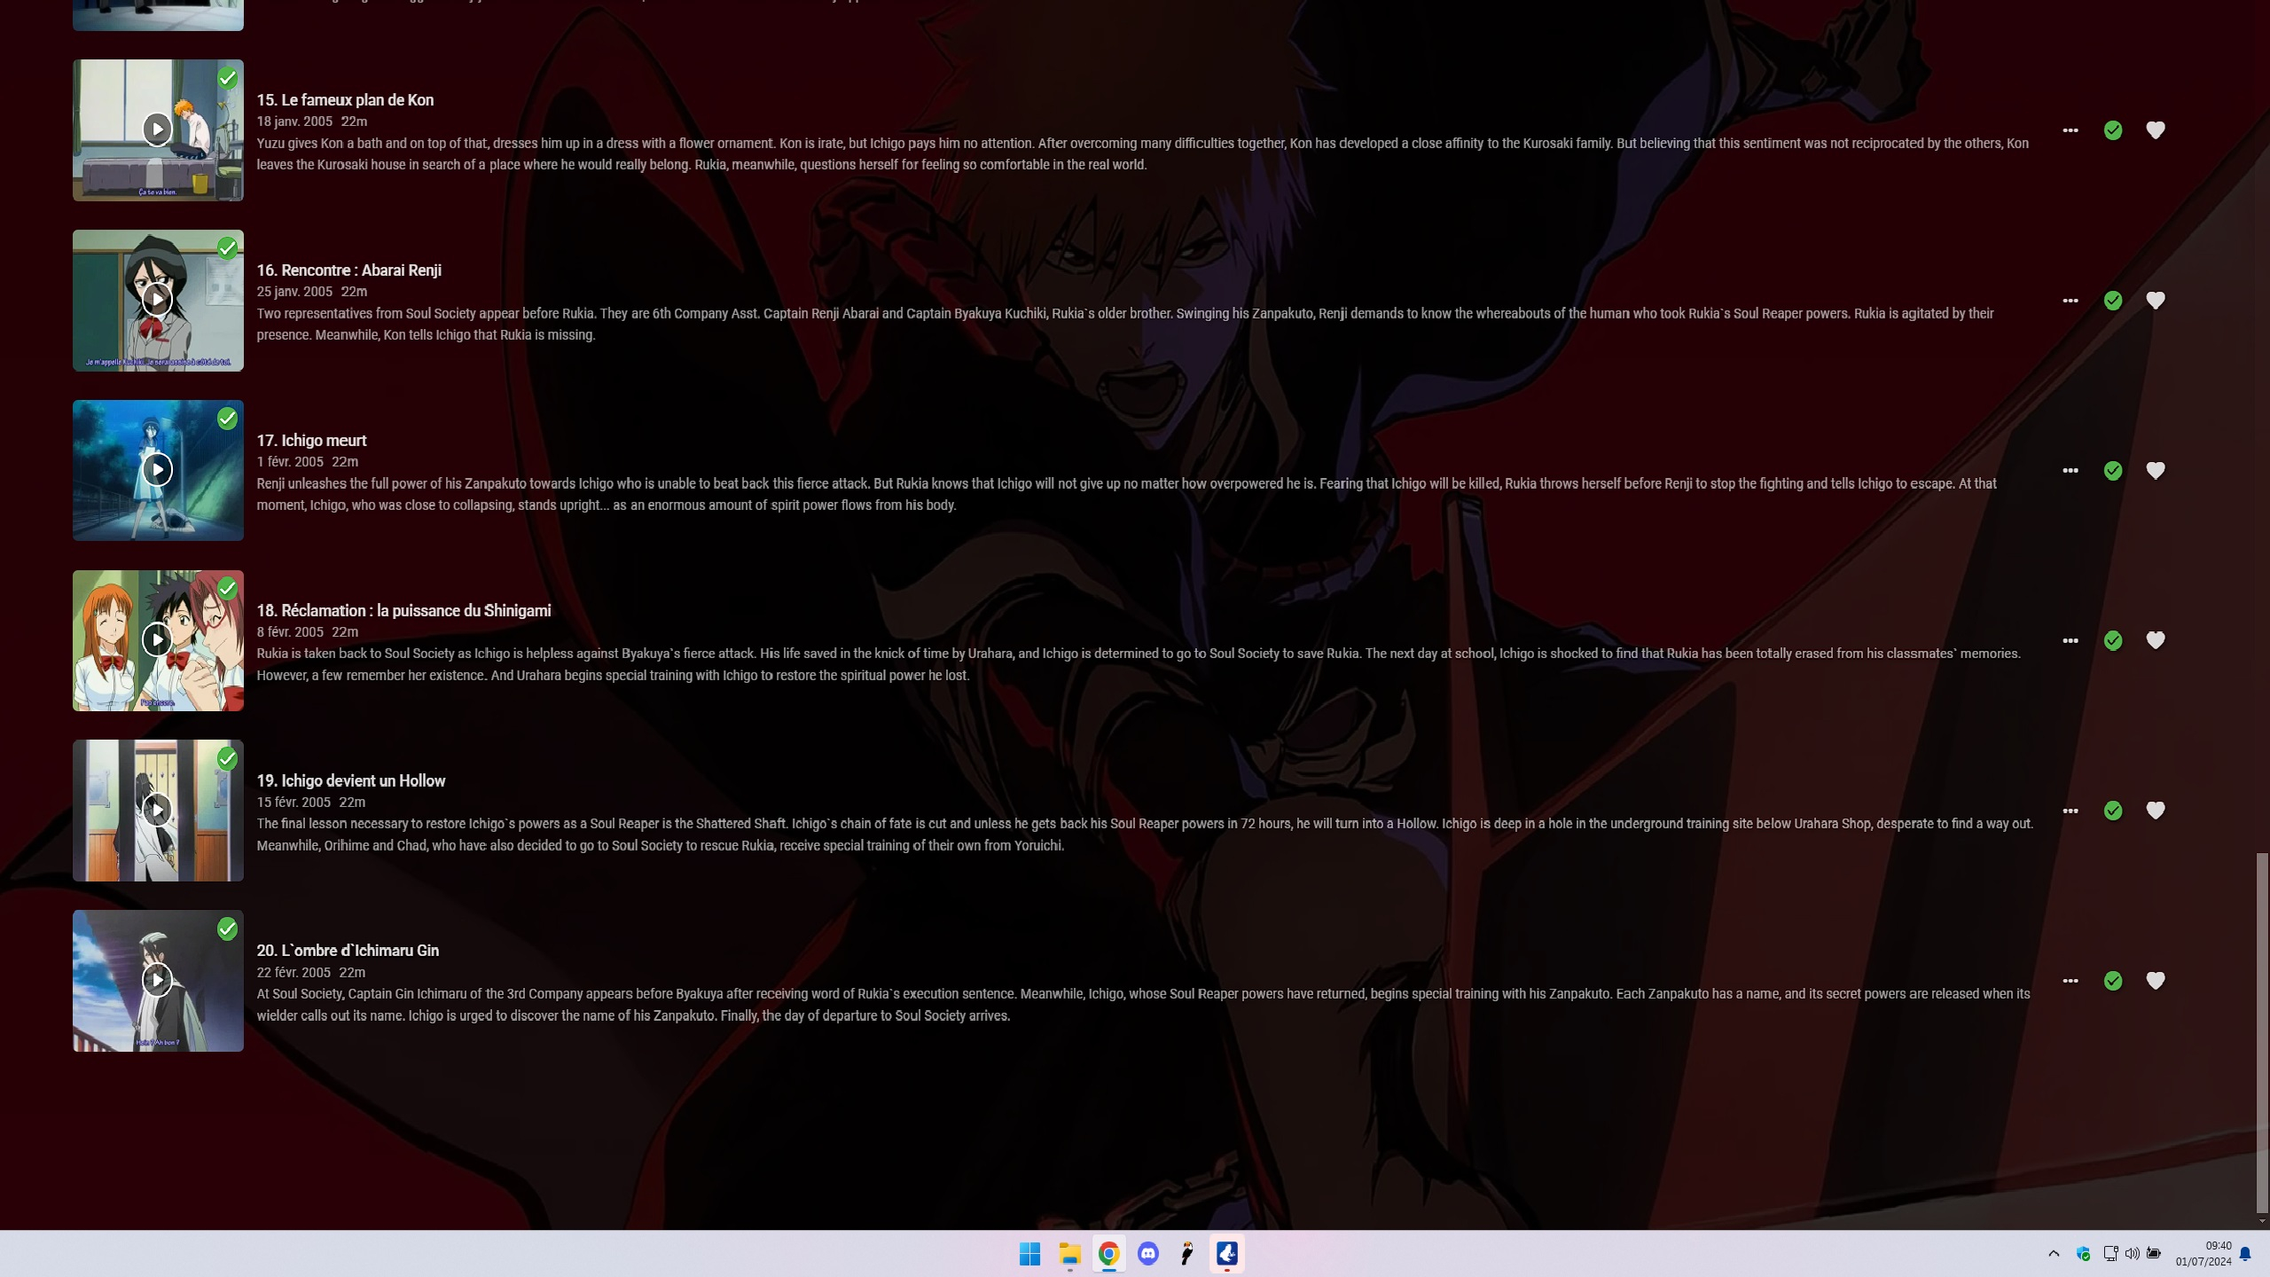Favorite episode 20 L'ombre d'Ichimaru Gin

point(2155,981)
